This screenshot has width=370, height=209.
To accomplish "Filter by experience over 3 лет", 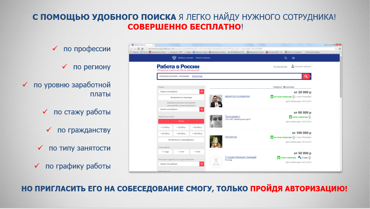I will (x=181, y=152).
